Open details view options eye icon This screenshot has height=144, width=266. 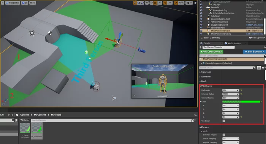click(263, 68)
